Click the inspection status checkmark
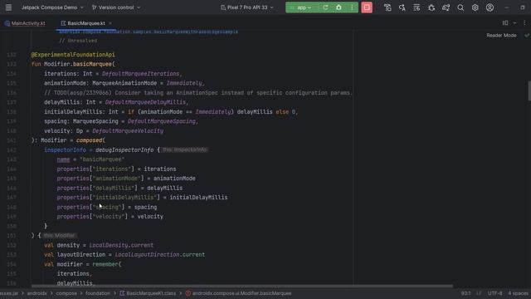 (x=527, y=35)
